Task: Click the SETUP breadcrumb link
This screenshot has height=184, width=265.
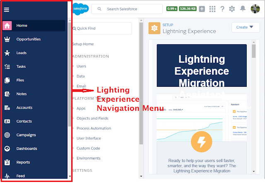Action: (x=168, y=25)
